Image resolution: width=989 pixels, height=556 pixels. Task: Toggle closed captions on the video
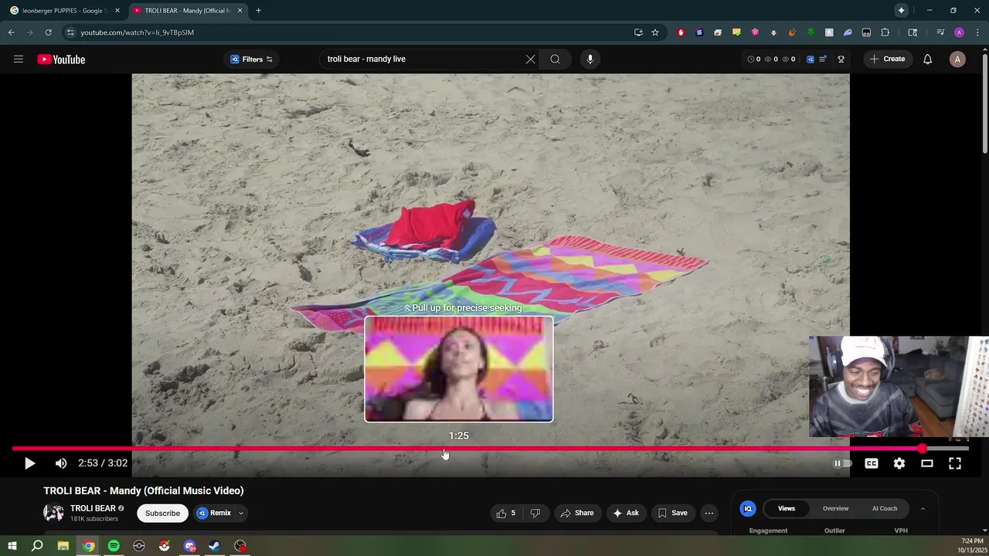[872, 463]
